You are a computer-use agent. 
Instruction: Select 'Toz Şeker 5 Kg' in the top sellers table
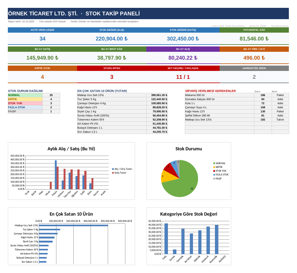coord(112,99)
